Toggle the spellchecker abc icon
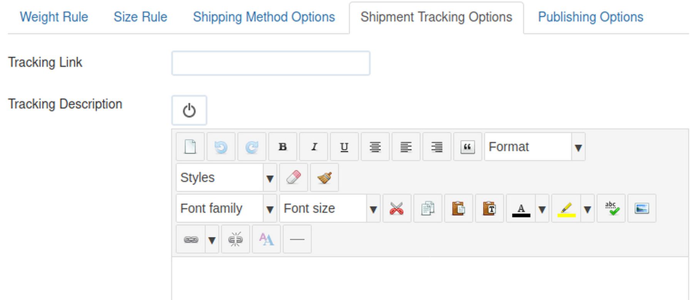Image resolution: width=693 pixels, height=300 pixels. pyautogui.click(x=611, y=208)
